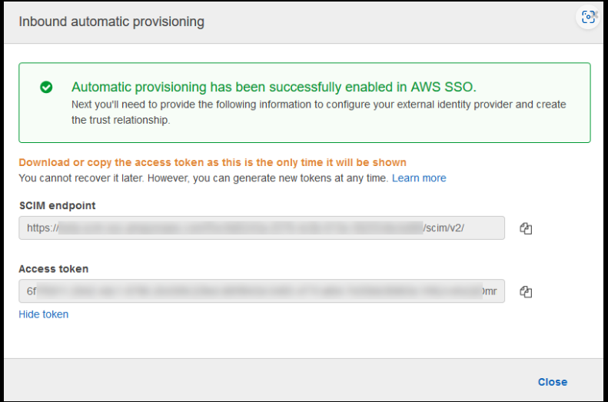Click the trust relationship description text

click(319, 112)
